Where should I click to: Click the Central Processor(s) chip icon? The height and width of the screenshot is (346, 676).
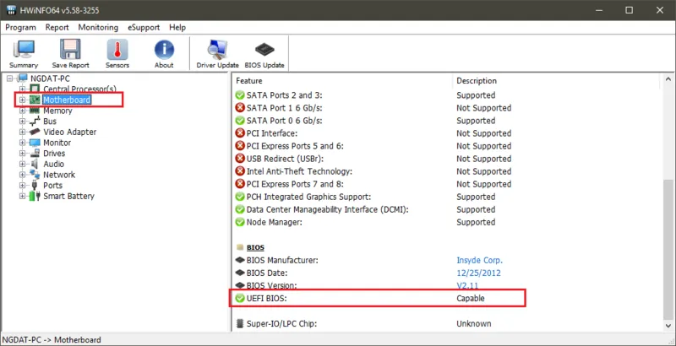[x=35, y=89]
